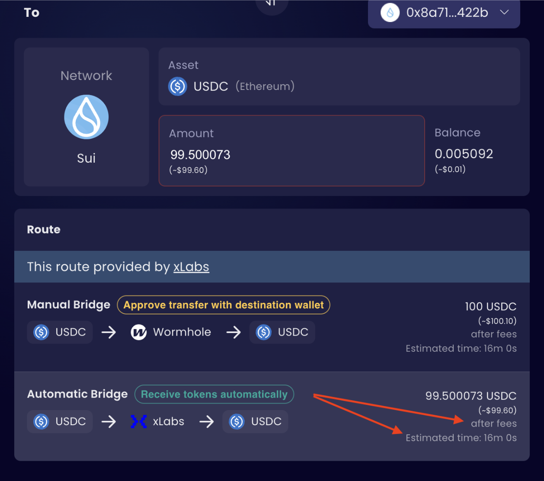544x481 pixels.
Task: Open the xLabs provider link
Action: [x=191, y=267]
